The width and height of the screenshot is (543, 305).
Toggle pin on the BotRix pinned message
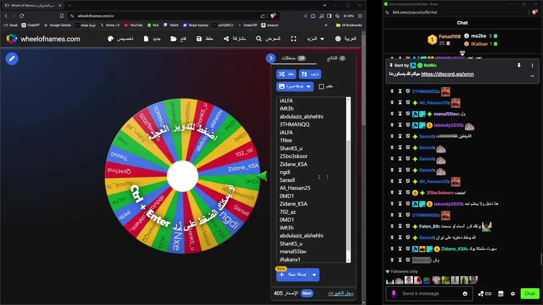click(518, 65)
